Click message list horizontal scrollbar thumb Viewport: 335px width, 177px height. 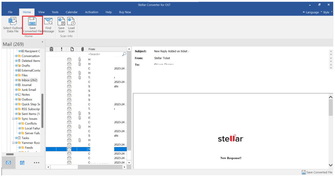coord(64,167)
